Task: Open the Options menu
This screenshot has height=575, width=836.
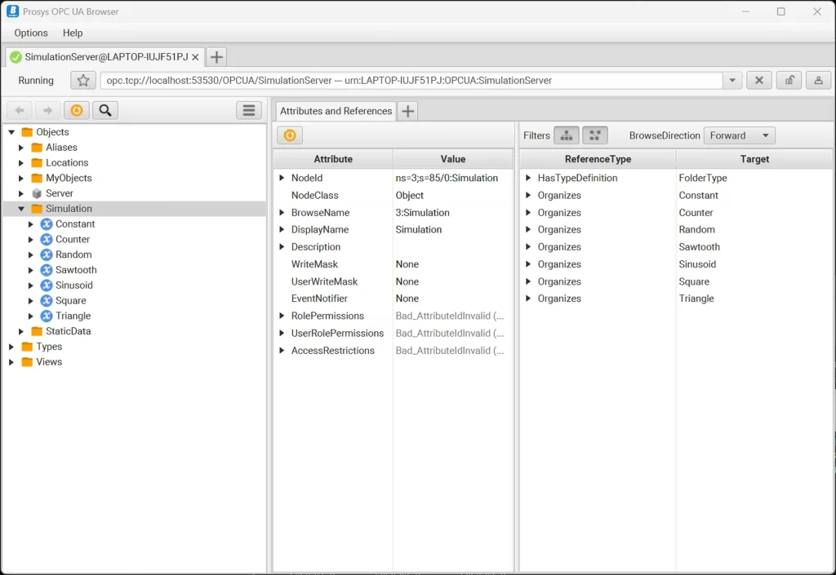Action: 30,33
